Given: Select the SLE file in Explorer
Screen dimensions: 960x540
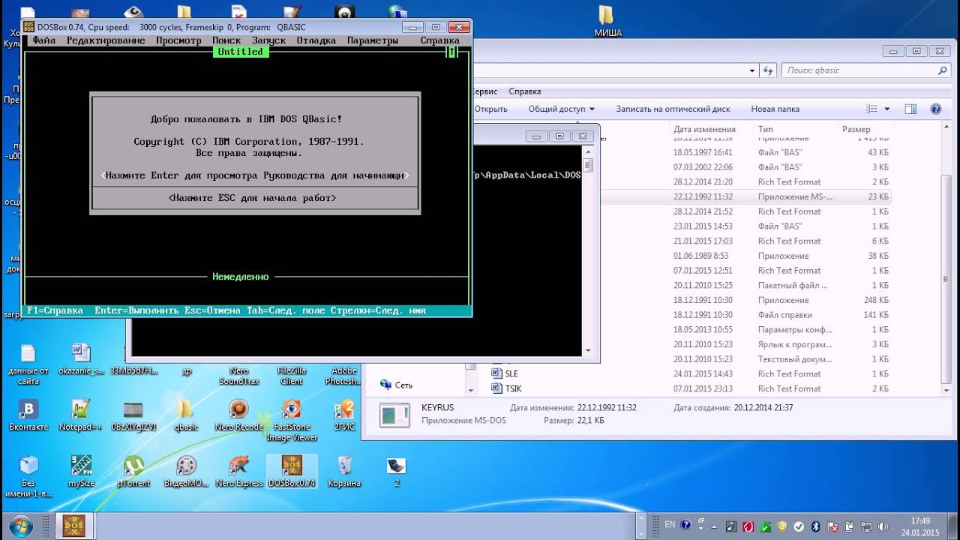Looking at the screenshot, I should click(511, 373).
